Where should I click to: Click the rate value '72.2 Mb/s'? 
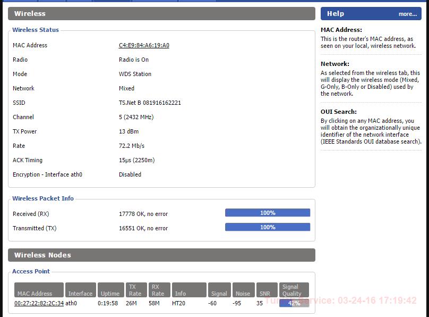(132, 146)
